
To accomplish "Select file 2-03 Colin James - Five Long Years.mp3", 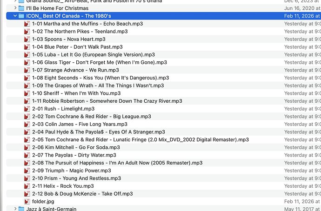I will pyautogui.click(x=80, y=124).
